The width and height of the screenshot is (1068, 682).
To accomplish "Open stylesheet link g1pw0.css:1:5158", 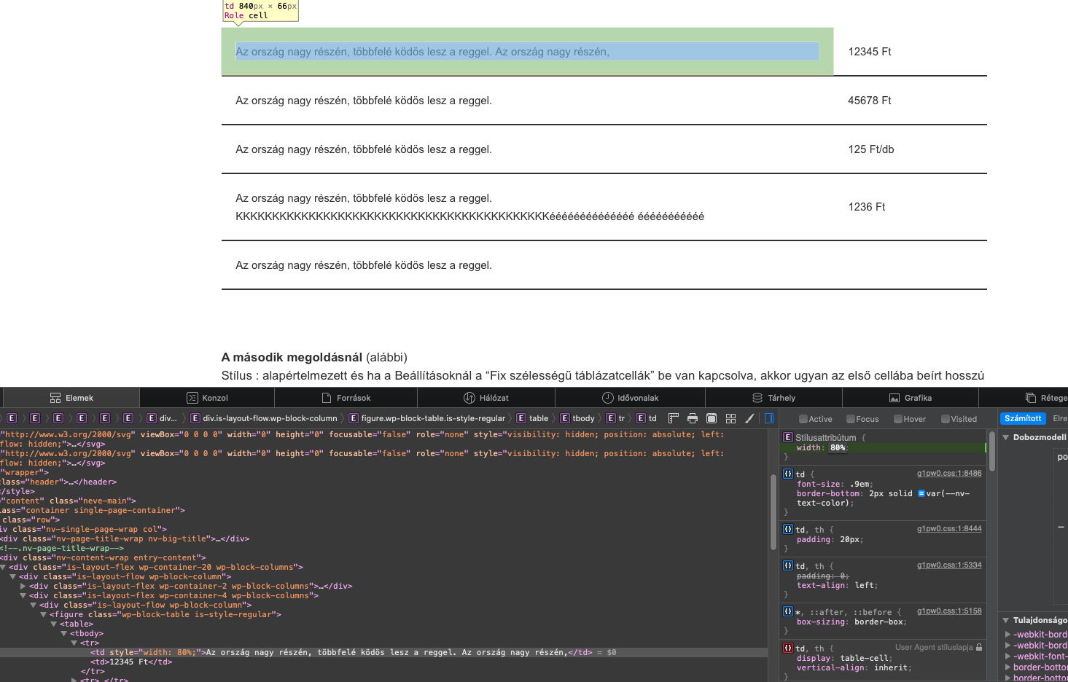I will click(949, 611).
